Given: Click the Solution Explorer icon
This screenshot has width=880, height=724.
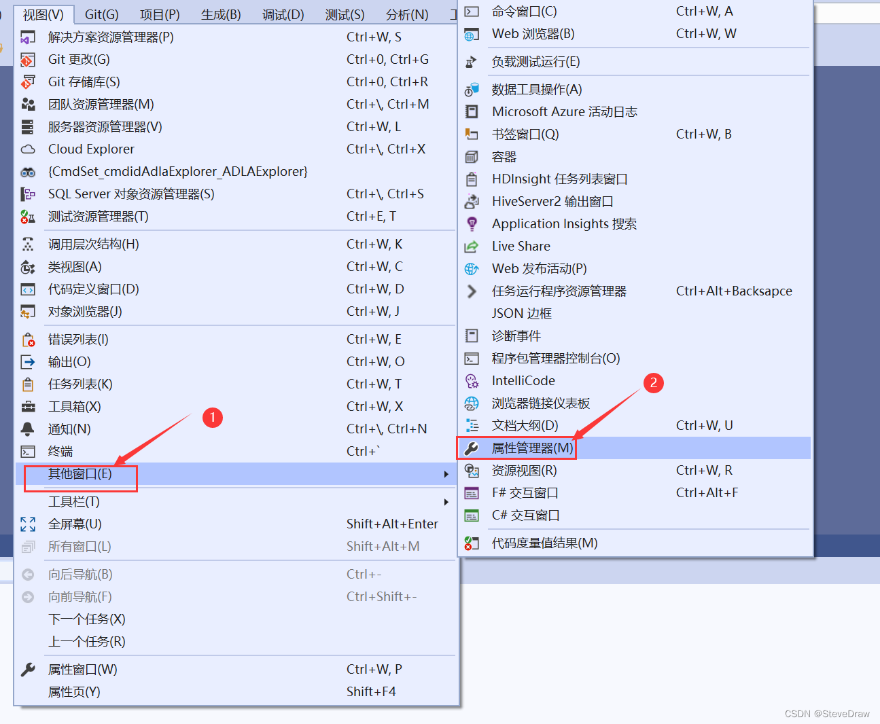Looking at the screenshot, I should coord(28,37).
